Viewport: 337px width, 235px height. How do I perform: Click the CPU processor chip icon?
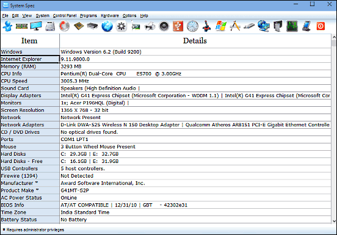79,26
